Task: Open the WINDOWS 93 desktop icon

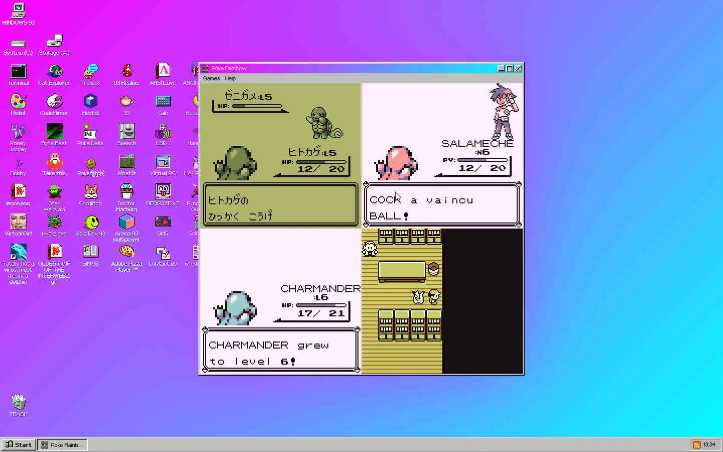Action: click(x=18, y=14)
